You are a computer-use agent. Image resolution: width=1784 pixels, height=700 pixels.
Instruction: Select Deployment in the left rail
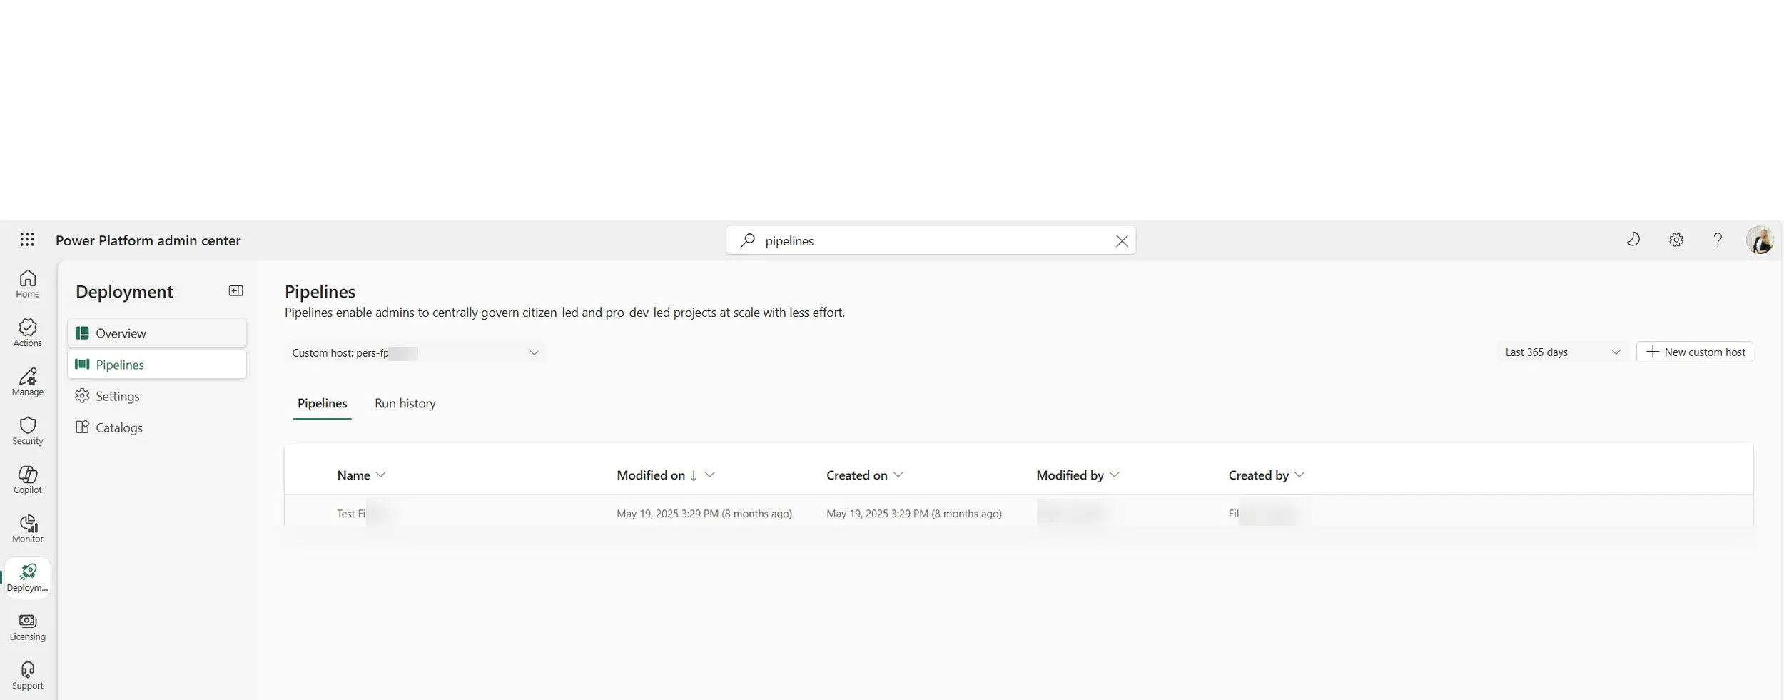(28, 578)
